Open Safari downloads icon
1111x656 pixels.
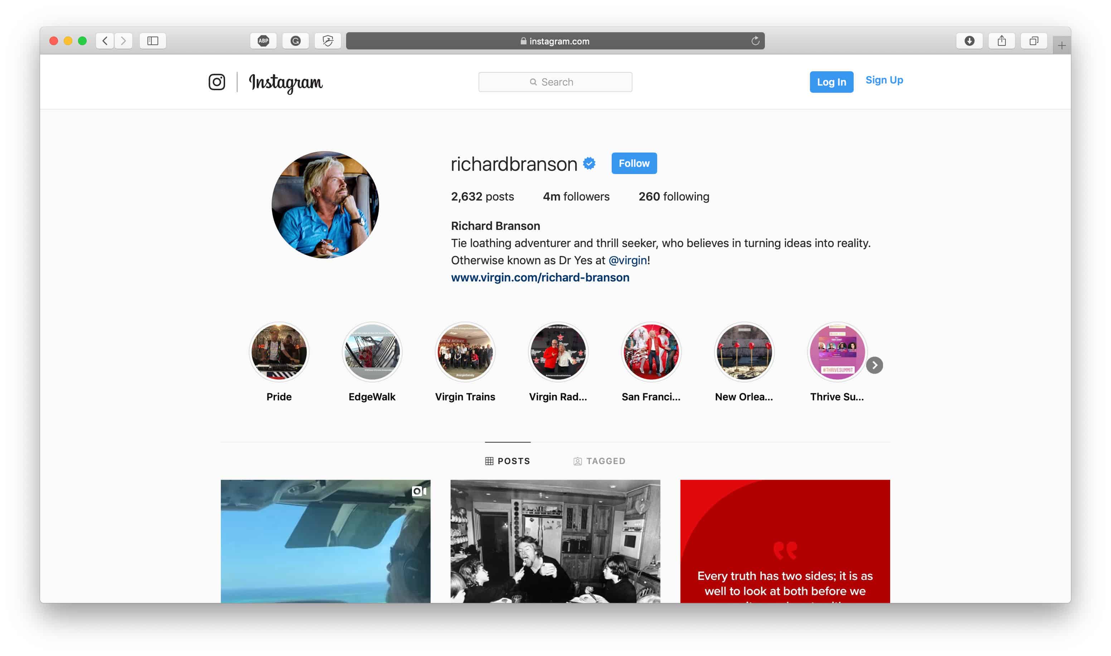[969, 41]
